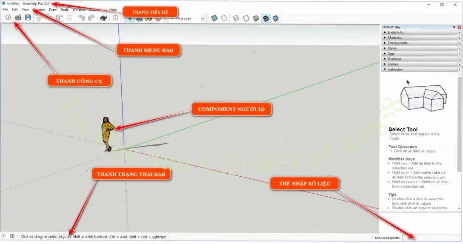Click the house illustration in the Instructor
463x244 pixels.
pyautogui.click(x=423, y=98)
